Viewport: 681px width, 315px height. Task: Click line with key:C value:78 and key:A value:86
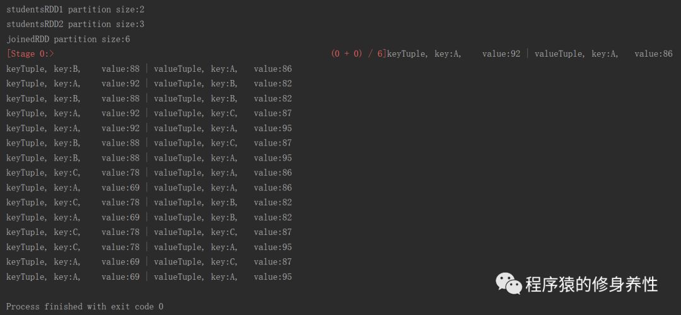coord(149,173)
